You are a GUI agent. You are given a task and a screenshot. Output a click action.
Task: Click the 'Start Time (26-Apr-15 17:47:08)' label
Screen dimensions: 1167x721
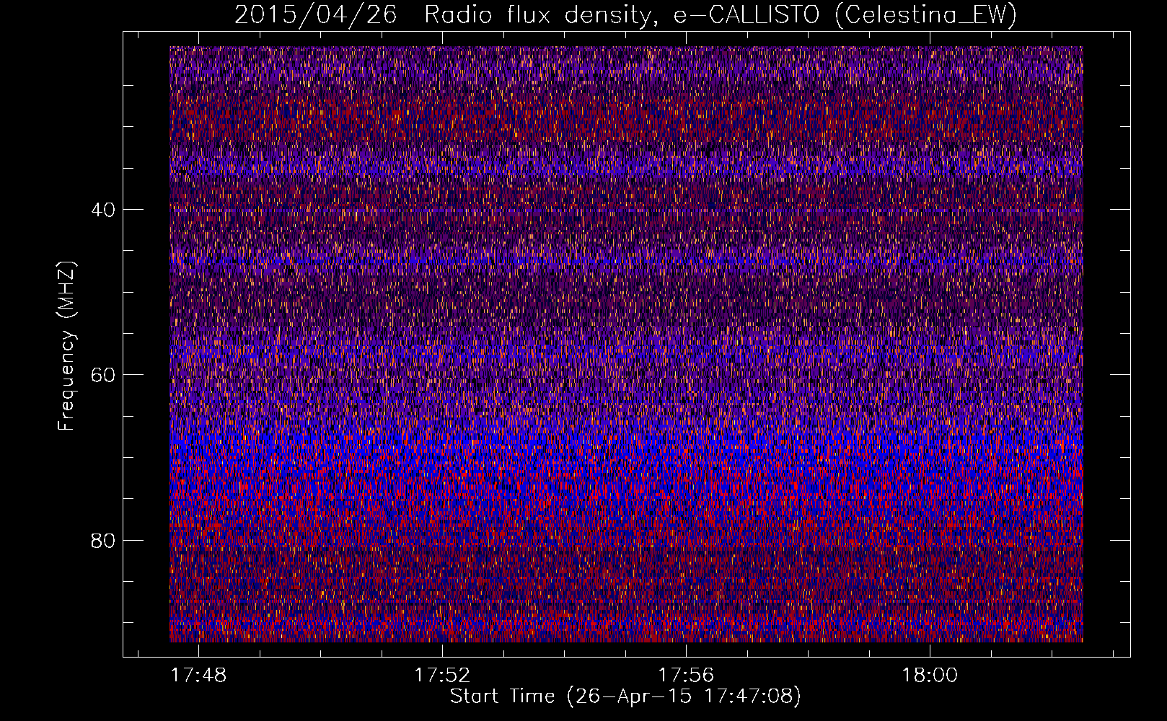[625, 696]
